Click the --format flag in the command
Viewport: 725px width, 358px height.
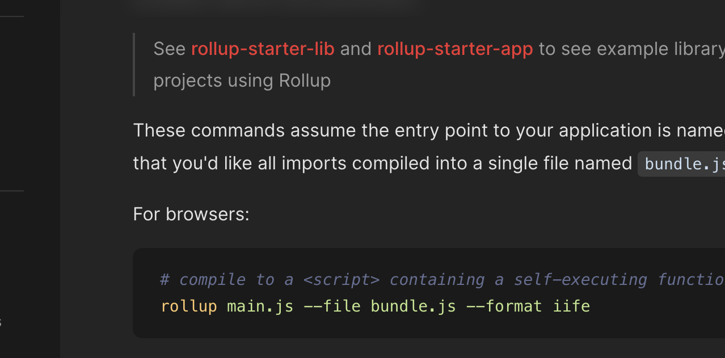tap(504, 306)
